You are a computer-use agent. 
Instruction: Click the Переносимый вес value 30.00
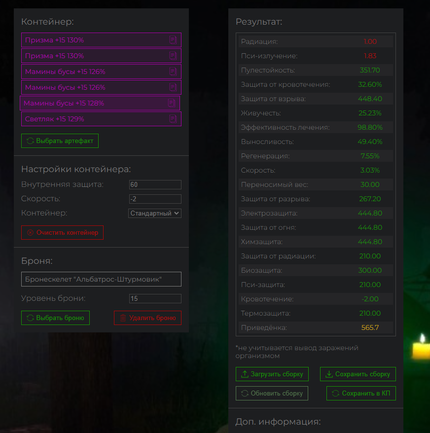[370, 184]
